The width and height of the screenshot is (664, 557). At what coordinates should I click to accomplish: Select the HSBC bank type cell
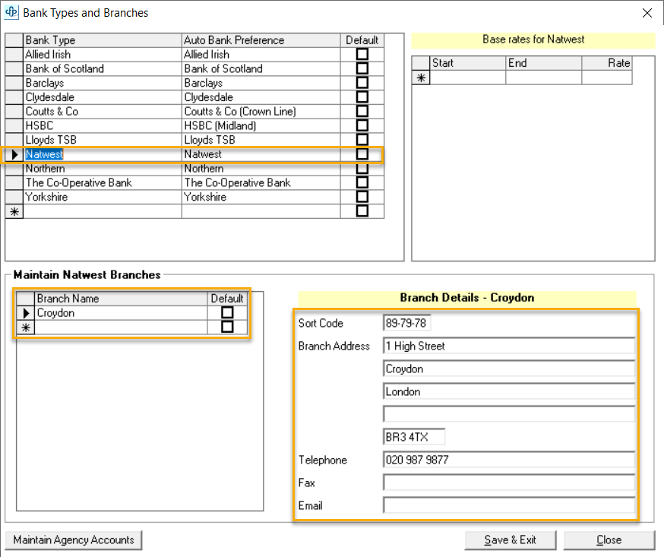(103, 125)
